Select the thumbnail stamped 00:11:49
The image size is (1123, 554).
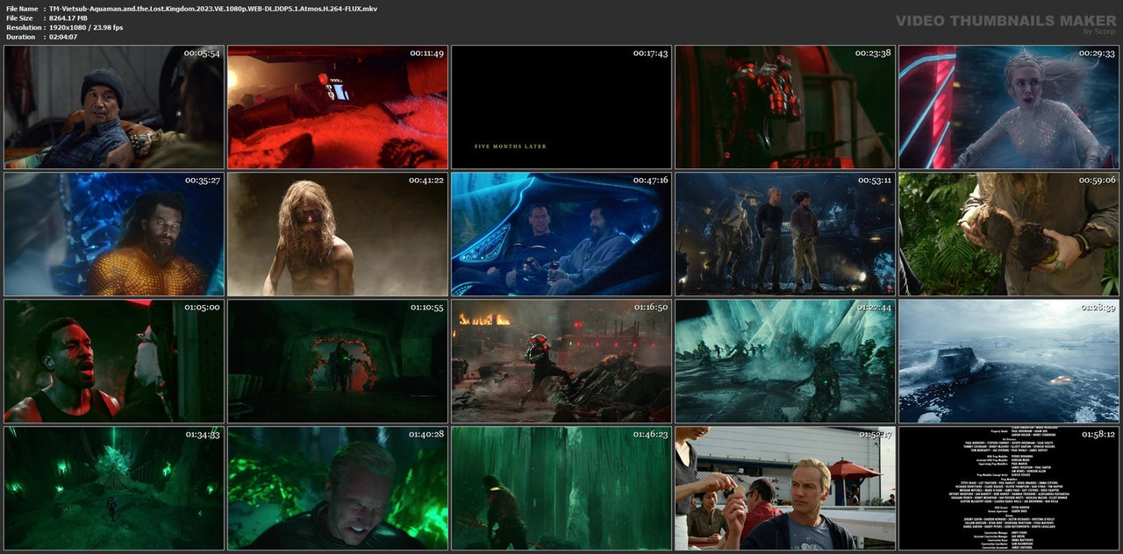tap(338, 107)
